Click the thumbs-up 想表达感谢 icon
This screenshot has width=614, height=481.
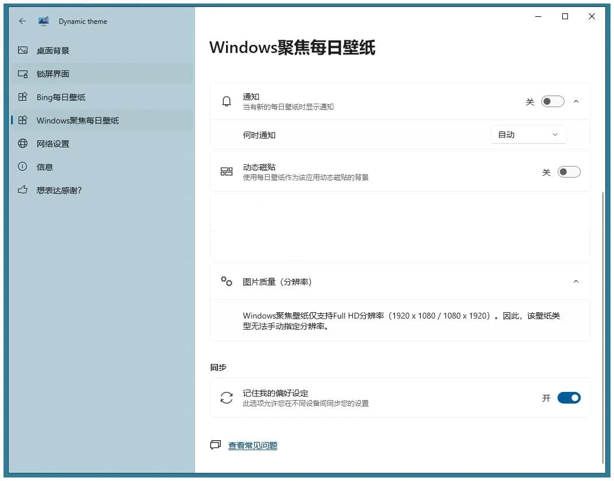pyautogui.click(x=23, y=190)
